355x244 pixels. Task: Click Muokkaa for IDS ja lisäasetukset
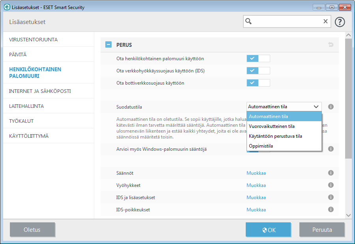256,198
